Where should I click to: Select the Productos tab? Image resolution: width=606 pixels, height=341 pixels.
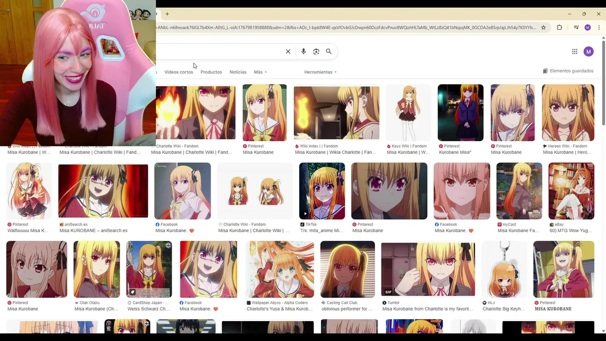coord(211,72)
